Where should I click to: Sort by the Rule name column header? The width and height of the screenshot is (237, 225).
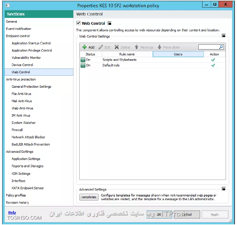(x=127, y=54)
